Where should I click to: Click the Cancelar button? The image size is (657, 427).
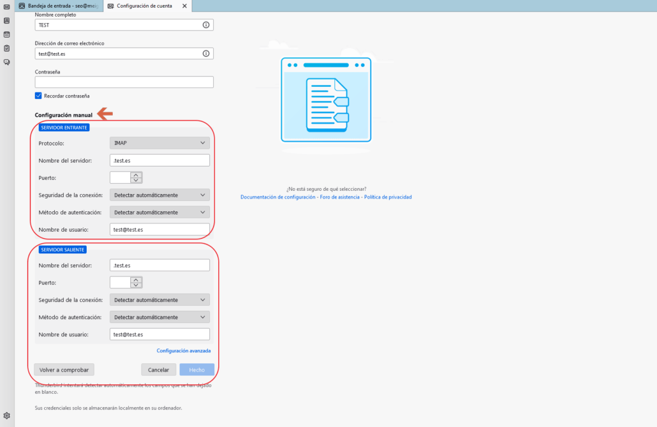[x=158, y=369]
